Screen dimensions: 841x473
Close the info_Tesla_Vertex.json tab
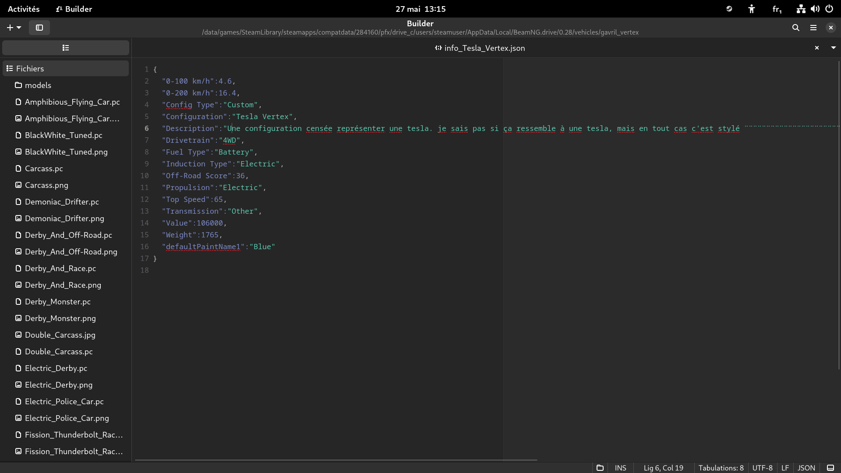pos(816,48)
